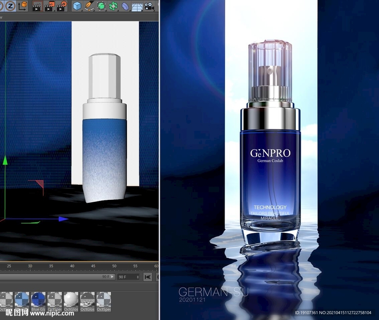Open the Bend deformer icon
The width and height of the screenshot is (379, 320).
125,6
